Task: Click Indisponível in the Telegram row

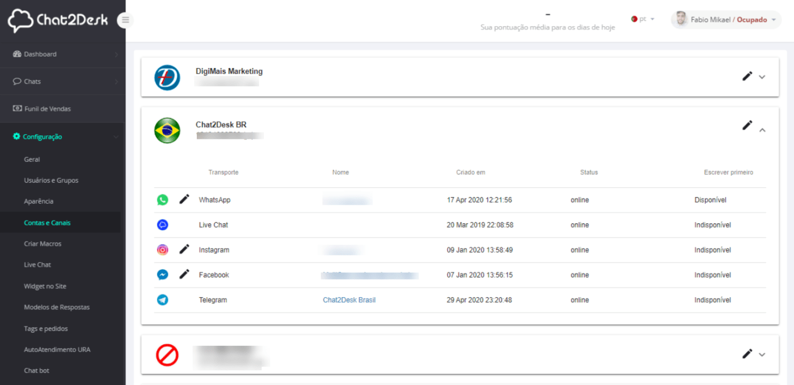Action: pos(713,300)
